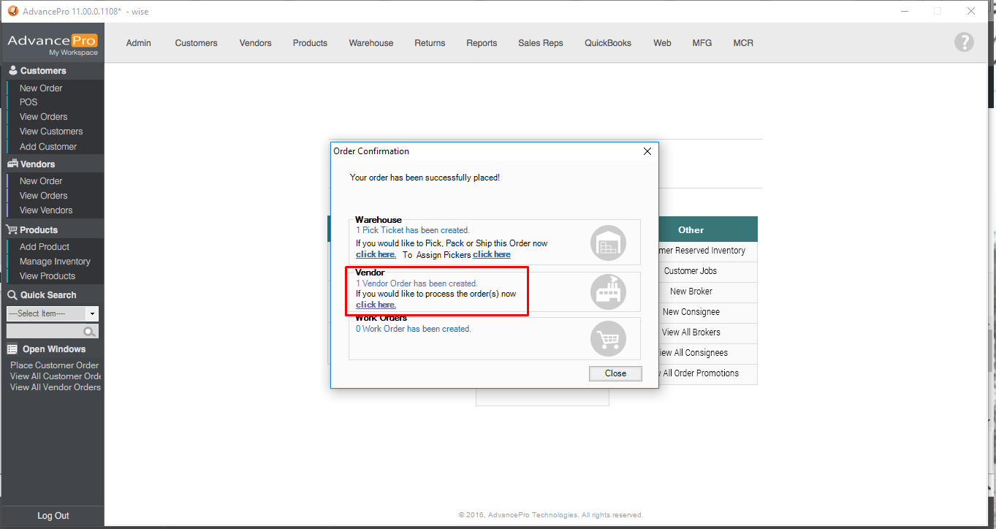Open the QuickBooks menu
Viewport: 996px width, 529px height.
[607, 43]
